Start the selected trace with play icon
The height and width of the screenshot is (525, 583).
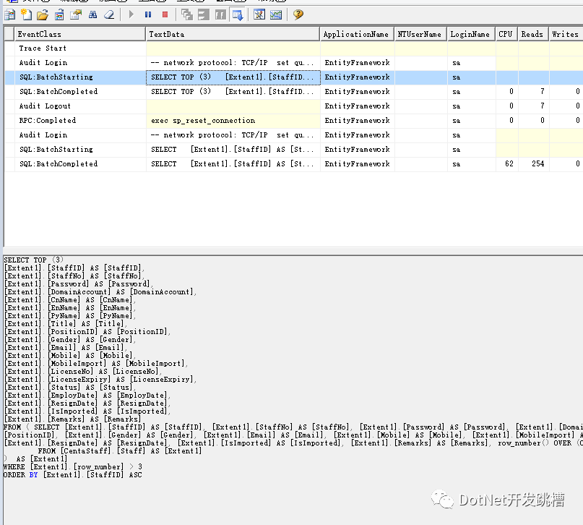pos(131,15)
